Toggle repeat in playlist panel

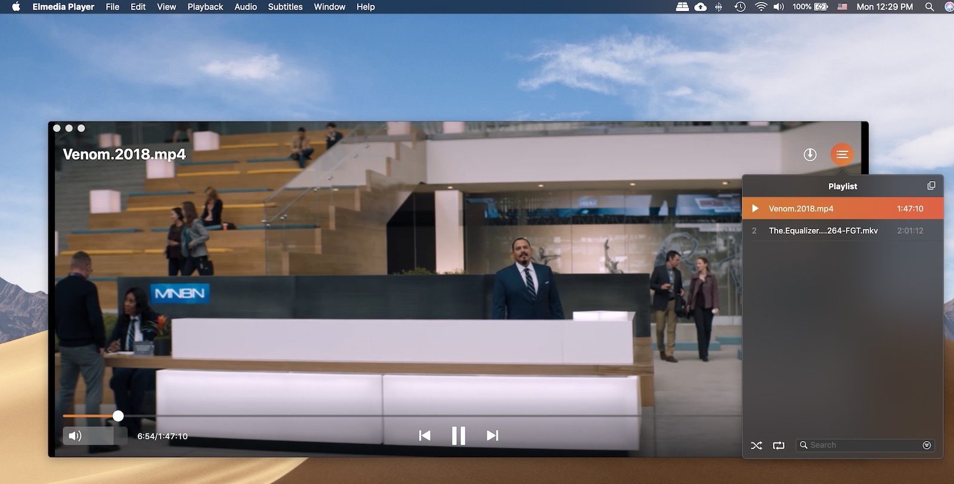(779, 445)
